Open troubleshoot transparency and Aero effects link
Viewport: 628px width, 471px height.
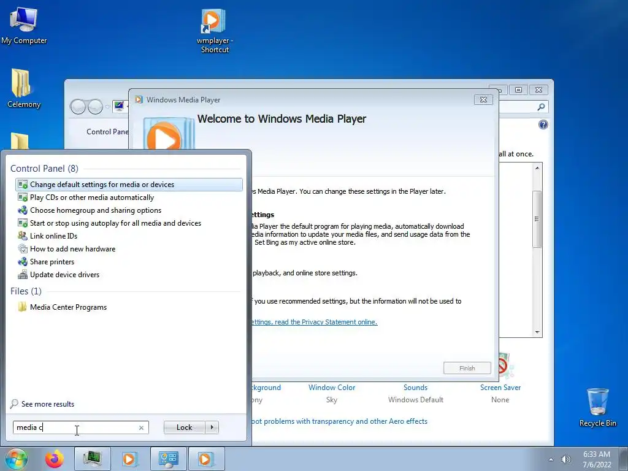click(x=340, y=421)
